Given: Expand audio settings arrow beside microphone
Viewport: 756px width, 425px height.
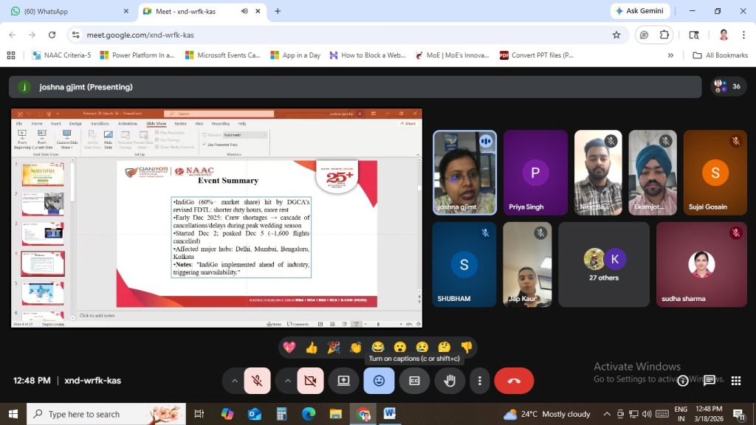Looking at the screenshot, I should [235, 381].
